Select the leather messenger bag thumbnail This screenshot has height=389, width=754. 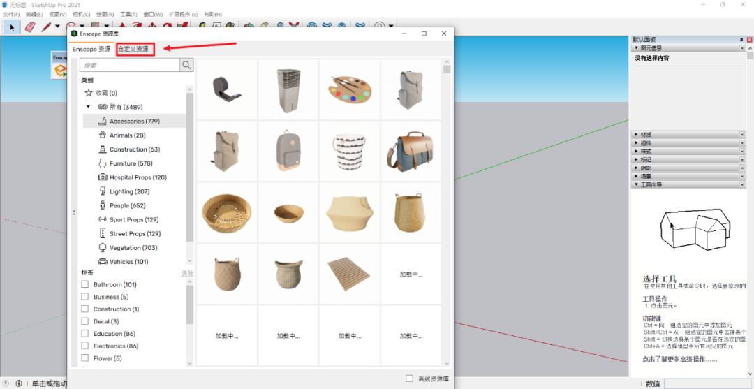coord(411,152)
